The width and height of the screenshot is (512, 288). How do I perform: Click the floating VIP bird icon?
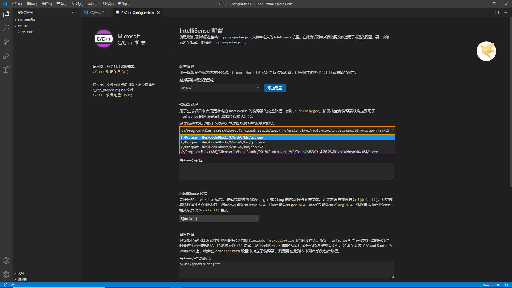pos(486,51)
